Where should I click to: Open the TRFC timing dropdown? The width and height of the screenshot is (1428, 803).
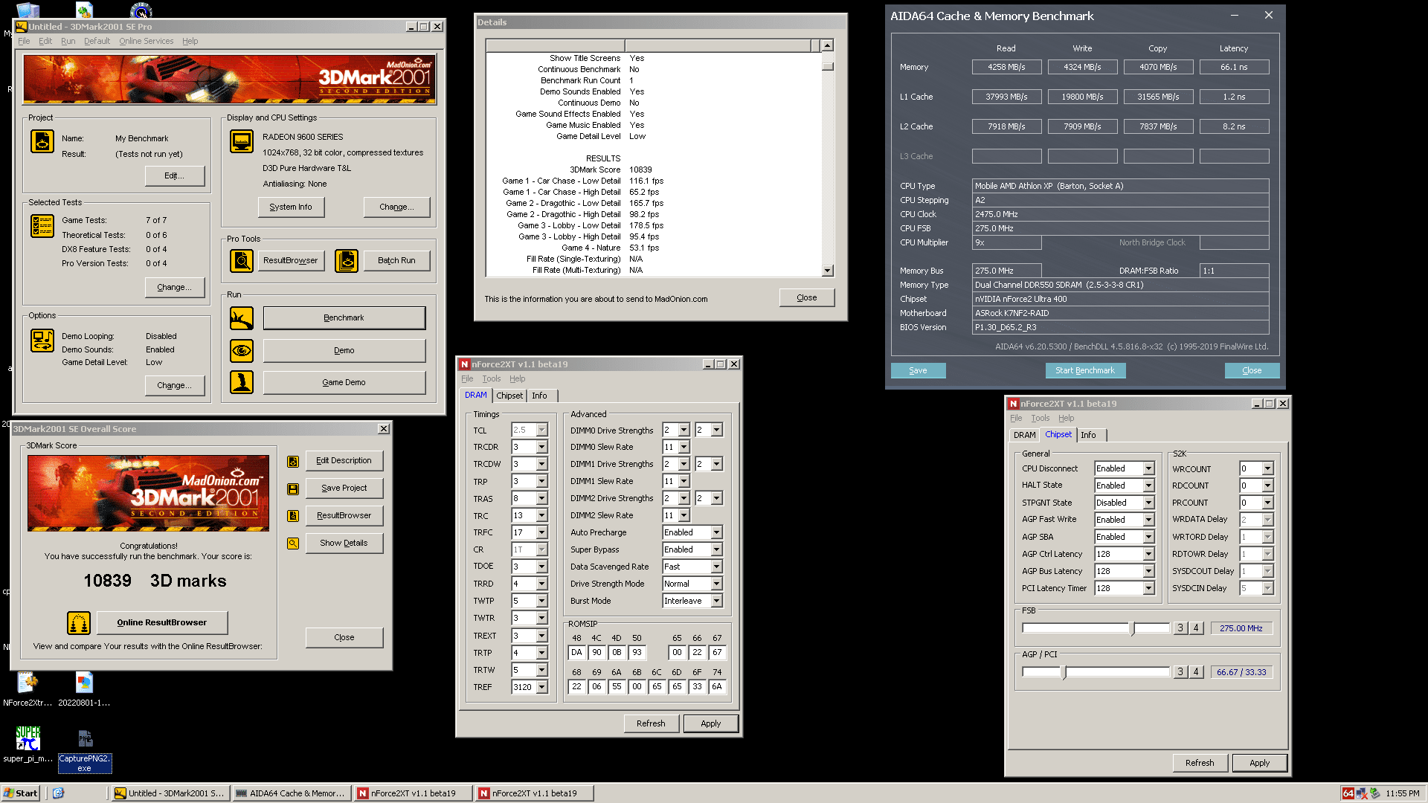pyautogui.click(x=541, y=533)
